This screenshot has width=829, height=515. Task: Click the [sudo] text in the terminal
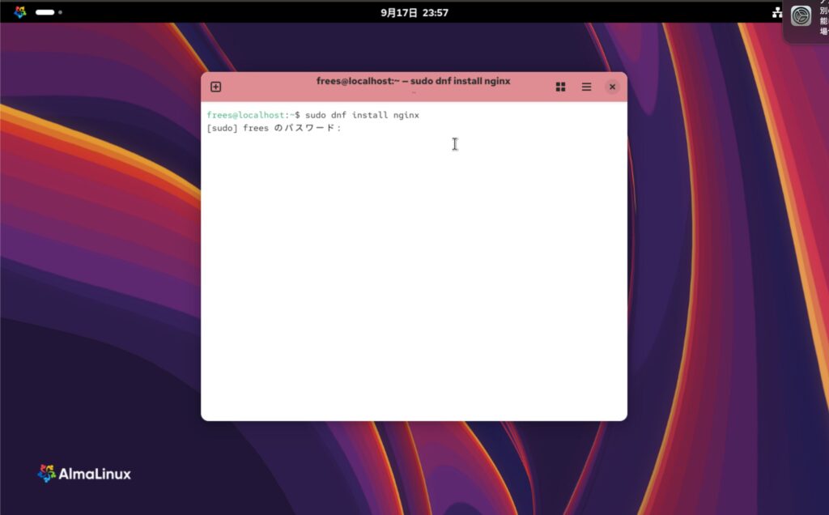(x=222, y=128)
